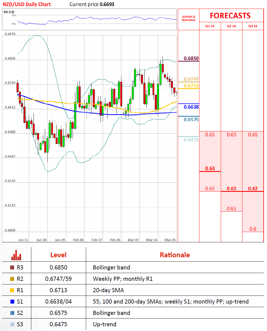Click the R3 Bollinger band rationale
This screenshot has width=267, height=331.
click(x=112, y=268)
